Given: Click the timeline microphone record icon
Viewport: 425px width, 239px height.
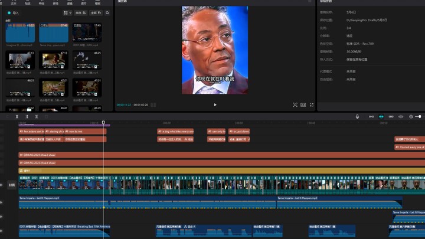Looking at the screenshot, I should pos(357,116).
